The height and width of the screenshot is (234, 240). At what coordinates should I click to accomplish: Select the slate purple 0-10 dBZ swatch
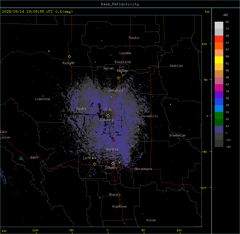tap(219, 130)
